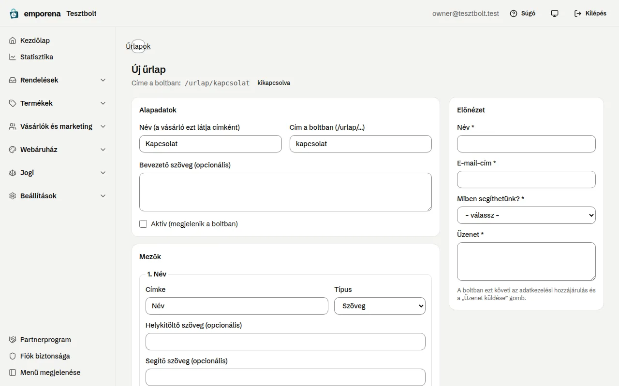Viewport: 619px width, 386px height.
Task: Click the Webáruház palette icon
Action: pos(13,150)
